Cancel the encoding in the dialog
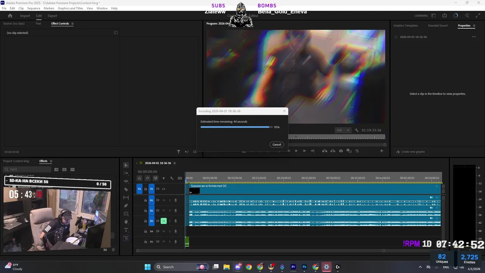 [x=277, y=144]
